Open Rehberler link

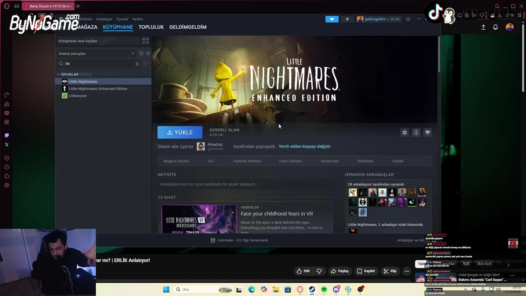[x=365, y=161]
